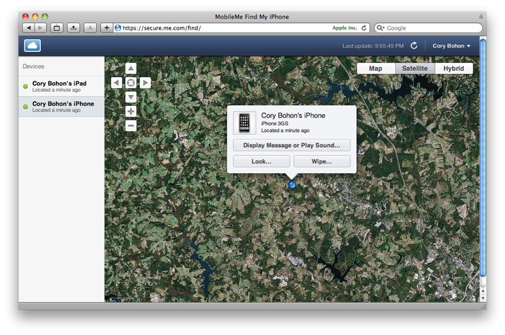This screenshot has height=335, width=505.
Task: Click the green status dot beside iPad
Action: click(25, 86)
